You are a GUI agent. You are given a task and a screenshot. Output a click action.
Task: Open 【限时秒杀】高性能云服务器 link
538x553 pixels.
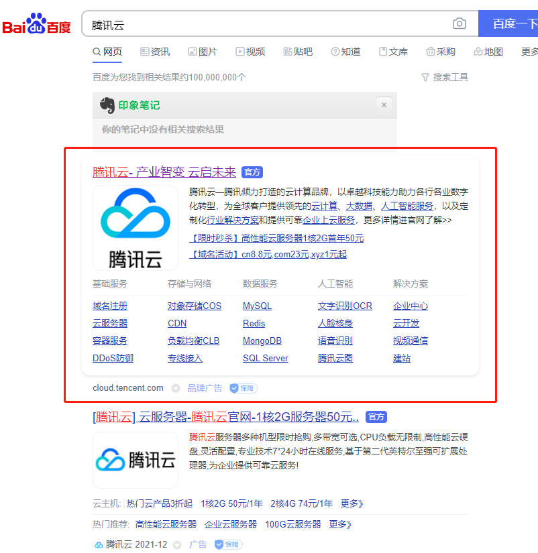(276, 238)
